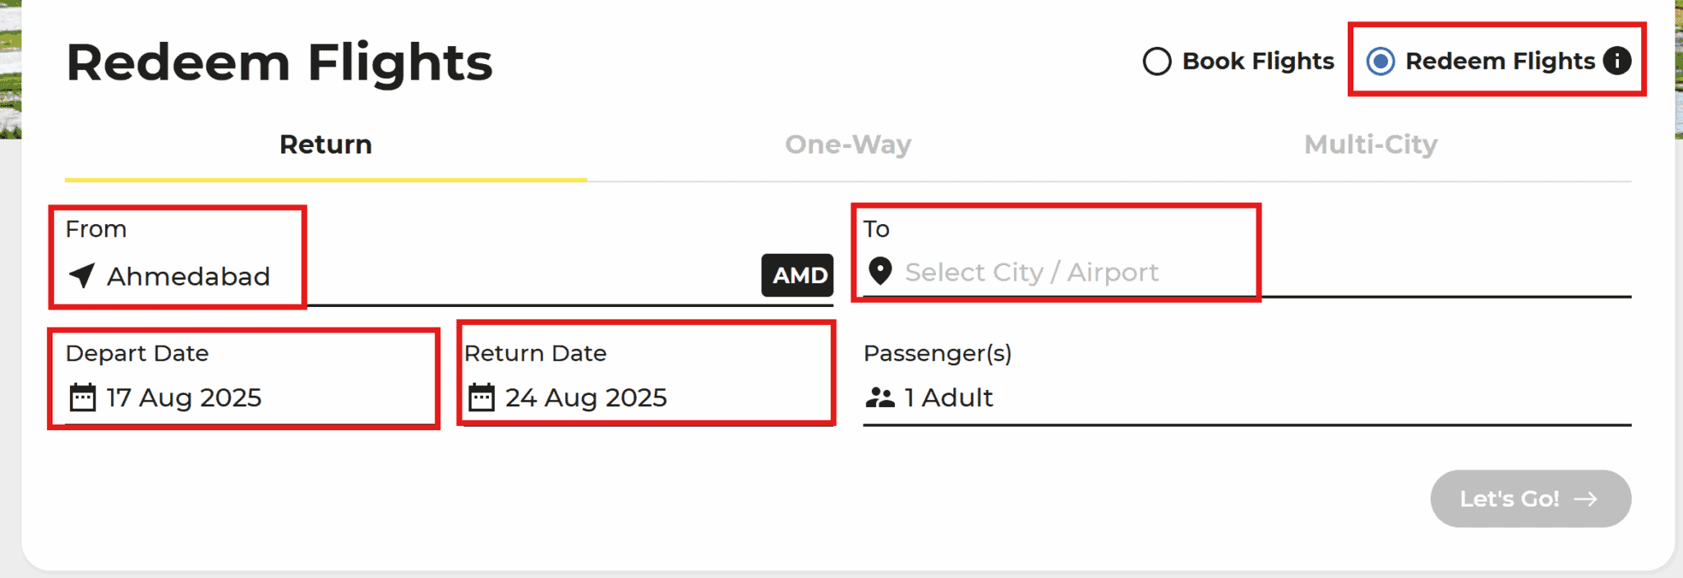Open the calendar icon next to Return Date
Viewport: 1683px width, 578px height.
click(x=480, y=398)
